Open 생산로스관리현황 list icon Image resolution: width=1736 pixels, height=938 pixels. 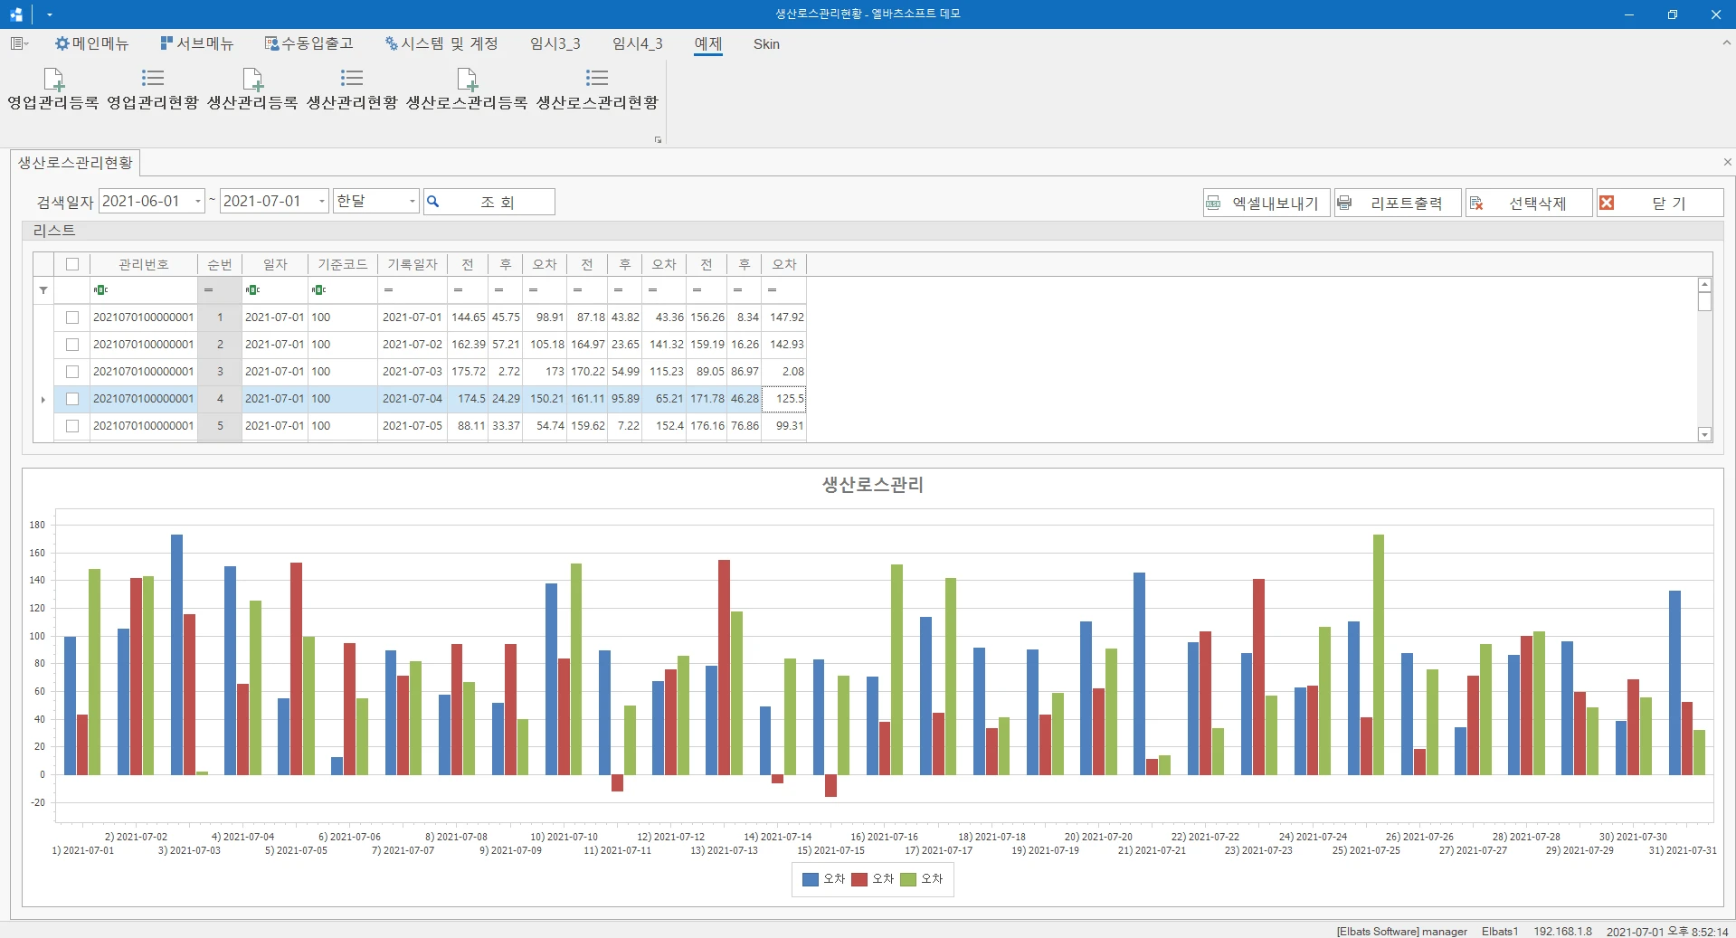point(597,79)
